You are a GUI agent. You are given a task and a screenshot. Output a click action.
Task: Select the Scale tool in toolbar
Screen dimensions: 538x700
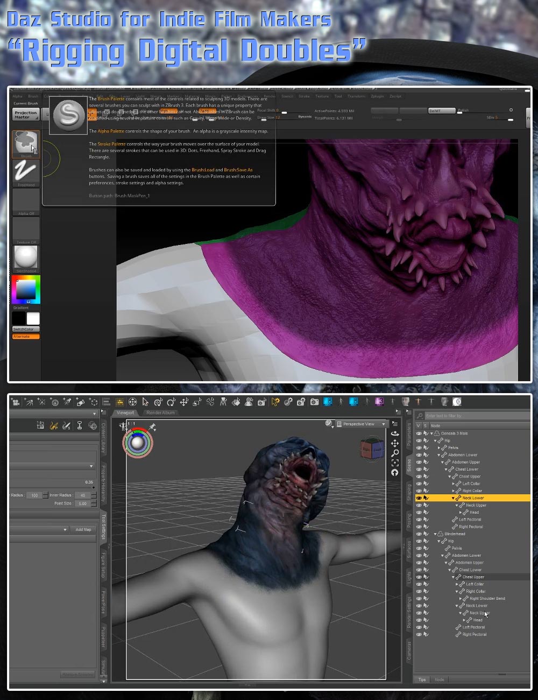(x=197, y=402)
